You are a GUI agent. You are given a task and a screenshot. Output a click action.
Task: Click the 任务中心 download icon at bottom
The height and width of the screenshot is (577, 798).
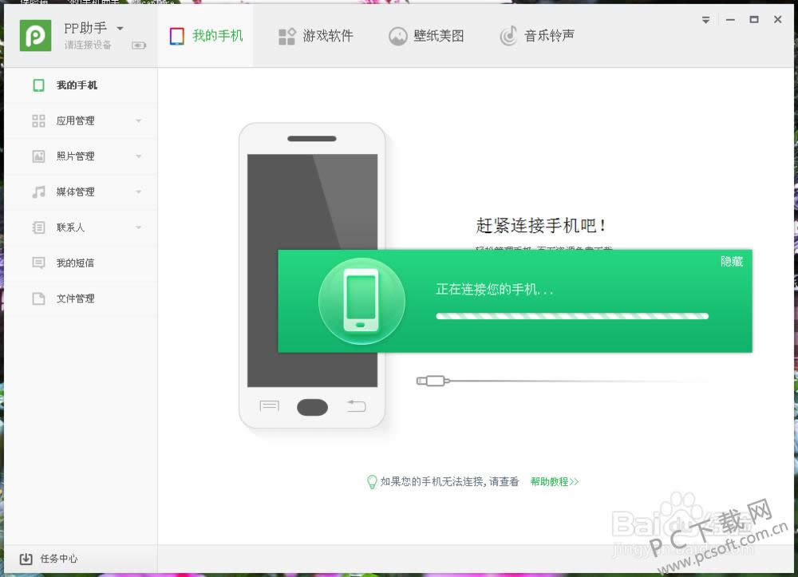pos(26,559)
